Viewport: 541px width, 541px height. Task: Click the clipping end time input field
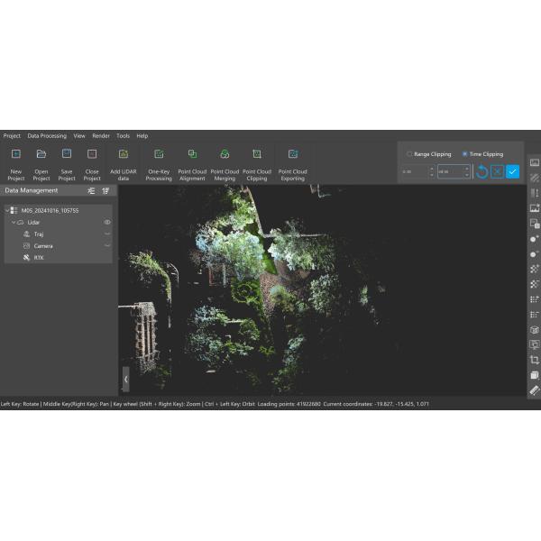tap(450, 171)
